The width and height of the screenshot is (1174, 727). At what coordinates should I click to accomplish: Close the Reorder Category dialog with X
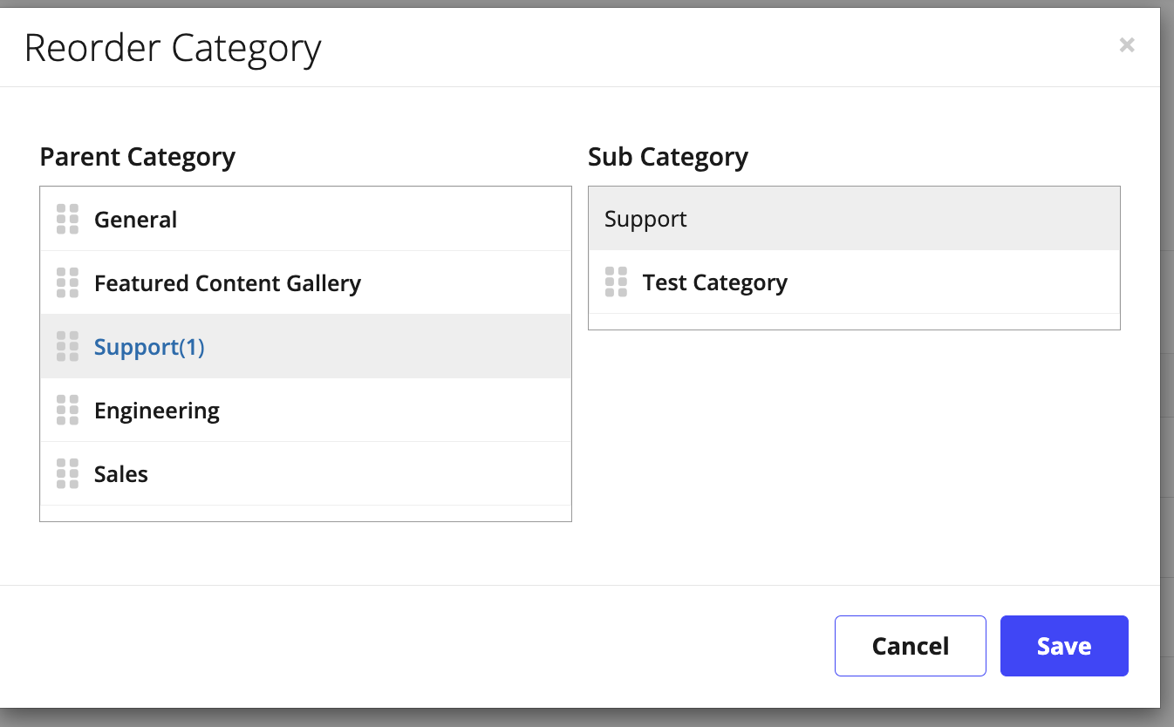coord(1127,45)
